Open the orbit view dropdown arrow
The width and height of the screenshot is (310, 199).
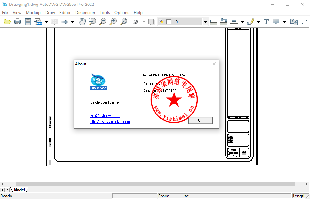tap(144, 22)
